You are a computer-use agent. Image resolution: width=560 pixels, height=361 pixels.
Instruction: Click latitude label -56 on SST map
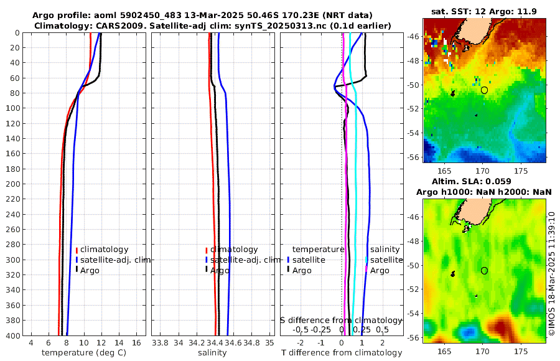coord(414,157)
